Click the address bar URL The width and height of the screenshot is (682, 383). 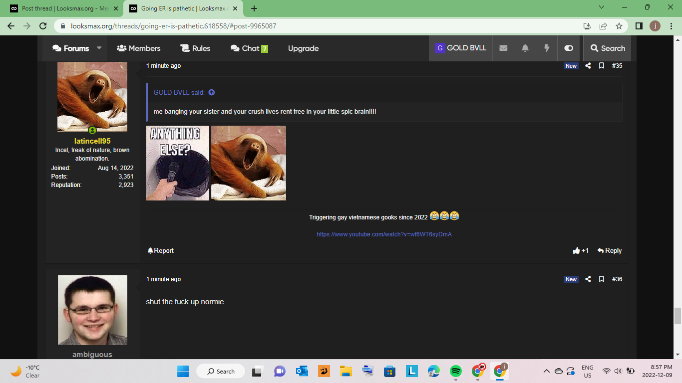(x=174, y=26)
